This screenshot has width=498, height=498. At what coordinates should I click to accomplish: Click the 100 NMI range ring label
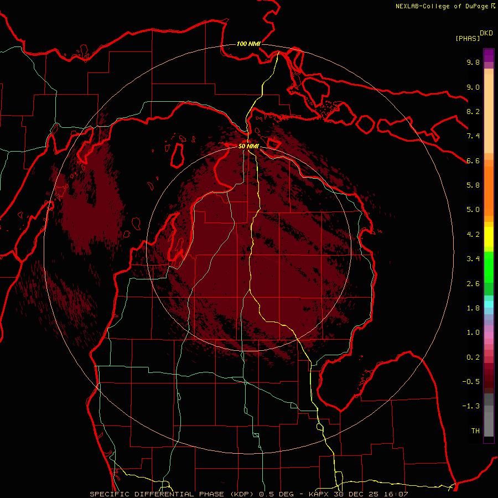click(x=248, y=44)
